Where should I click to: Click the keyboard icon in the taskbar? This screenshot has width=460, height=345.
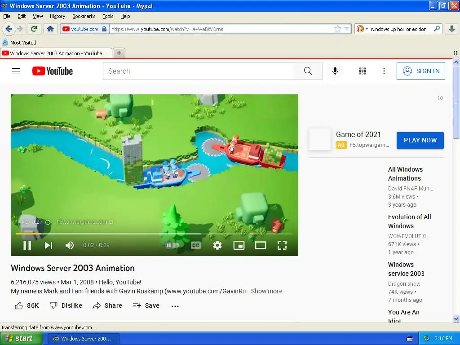click(x=410, y=339)
